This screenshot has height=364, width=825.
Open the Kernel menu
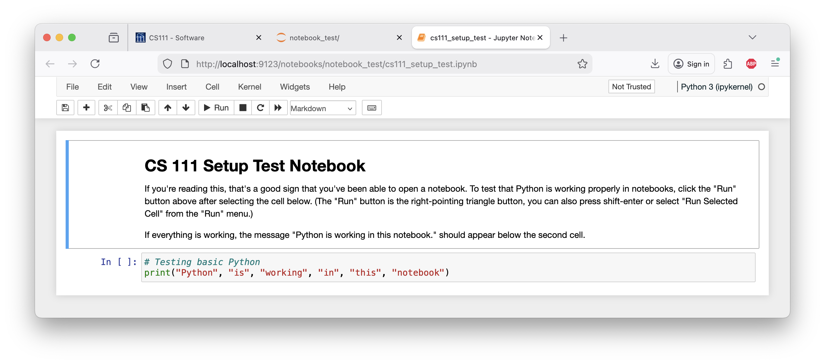coord(249,87)
